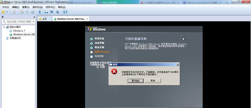Pause the virtual machine with the yellow button
The image size is (251, 108).
[3, 12]
